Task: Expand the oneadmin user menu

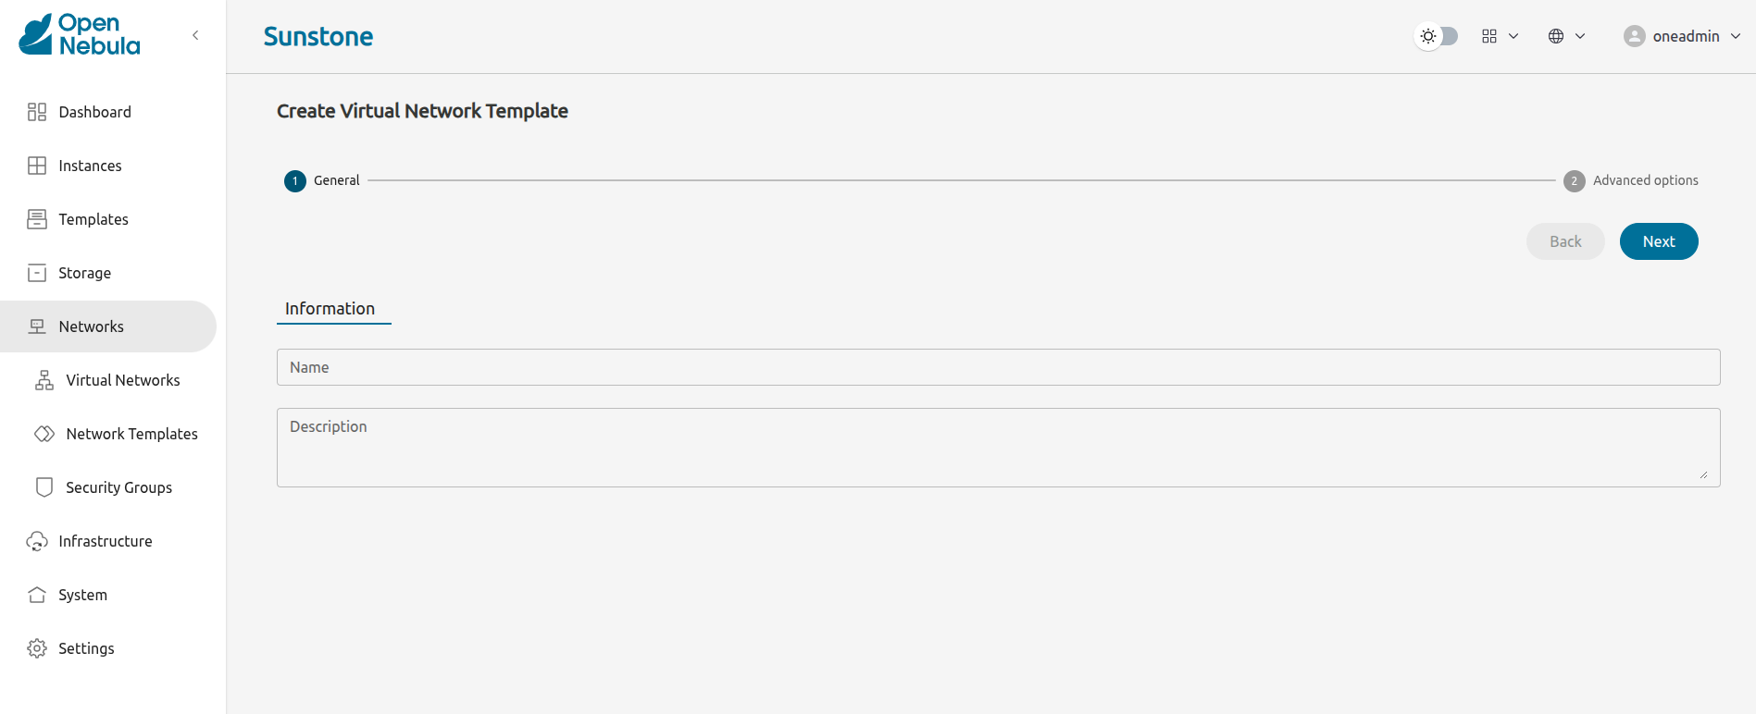Action: point(1682,36)
